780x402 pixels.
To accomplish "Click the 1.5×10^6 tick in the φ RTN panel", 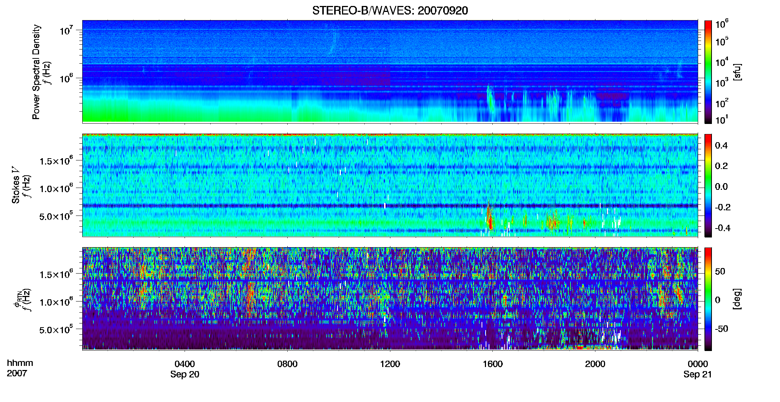I will click(56, 274).
